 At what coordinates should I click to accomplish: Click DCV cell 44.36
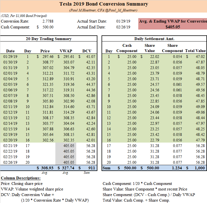(x=91, y=90)
